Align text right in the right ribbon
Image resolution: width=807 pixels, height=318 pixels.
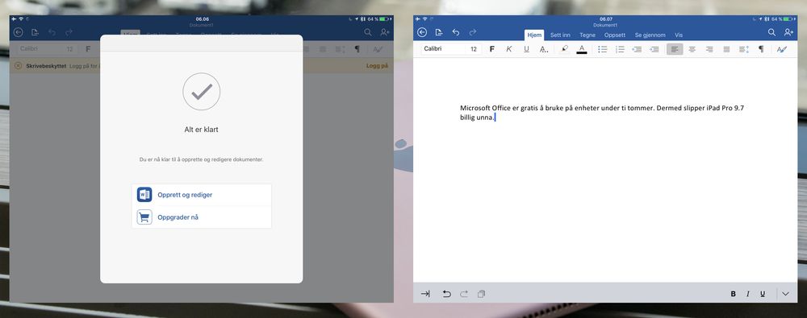point(709,49)
